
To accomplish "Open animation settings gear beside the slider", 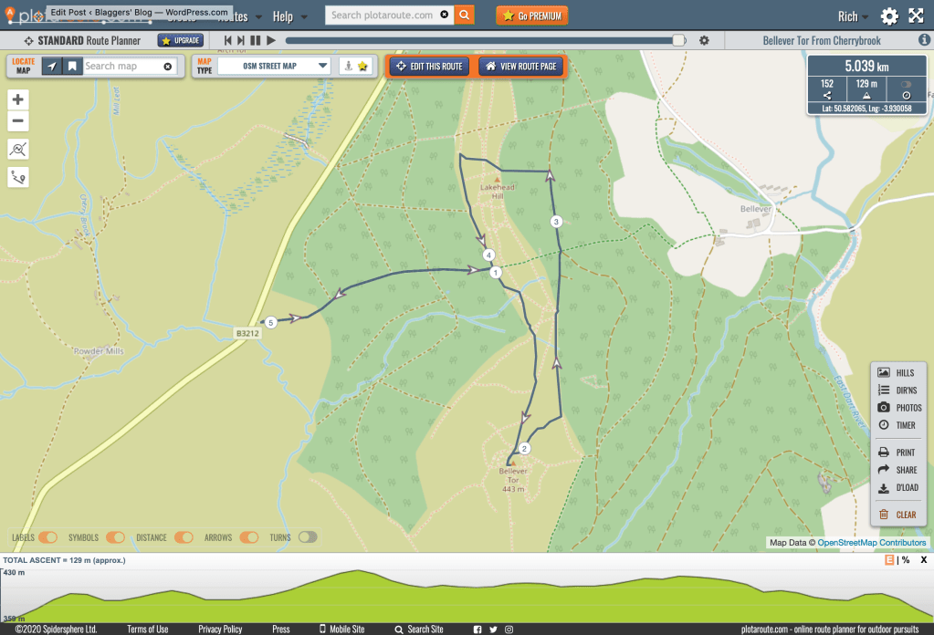I will point(704,41).
